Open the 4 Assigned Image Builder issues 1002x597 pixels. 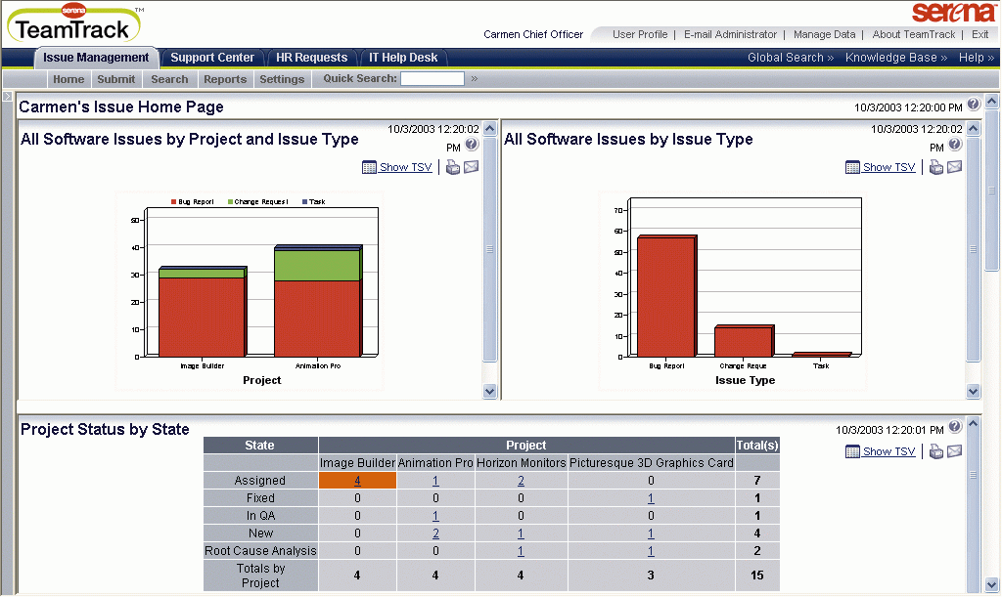coord(357,481)
